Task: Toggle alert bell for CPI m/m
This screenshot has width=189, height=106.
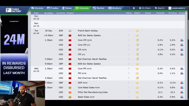Action: (x=129, y=49)
